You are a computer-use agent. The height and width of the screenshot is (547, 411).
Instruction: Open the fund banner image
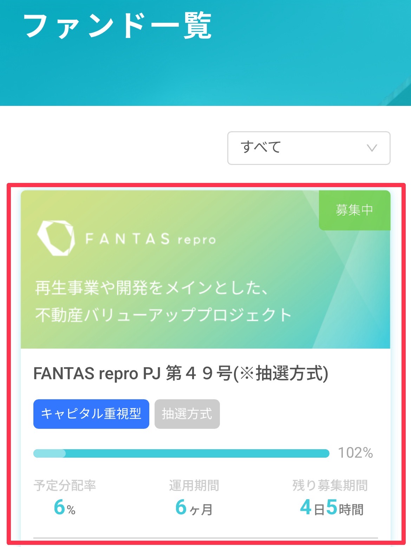click(205, 269)
